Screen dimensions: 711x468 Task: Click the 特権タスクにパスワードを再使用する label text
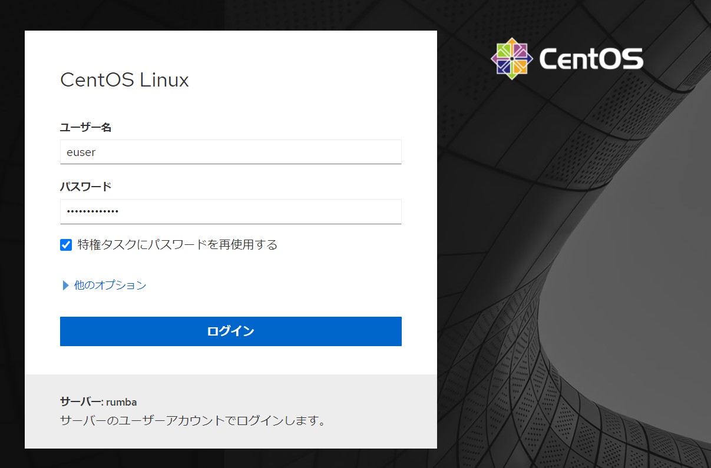click(x=177, y=244)
